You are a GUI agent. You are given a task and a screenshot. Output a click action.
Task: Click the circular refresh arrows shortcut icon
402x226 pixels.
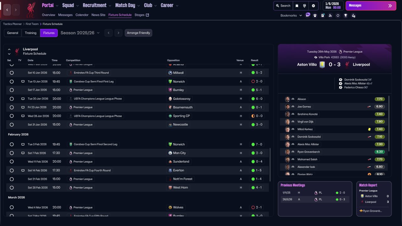(338, 15)
